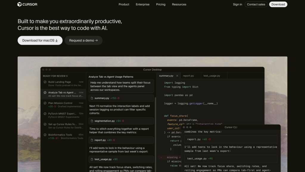The image size is (305, 172).
Task: Open the report.py +40 chip in chat panel
Action: pyautogui.click(x=121, y=140)
